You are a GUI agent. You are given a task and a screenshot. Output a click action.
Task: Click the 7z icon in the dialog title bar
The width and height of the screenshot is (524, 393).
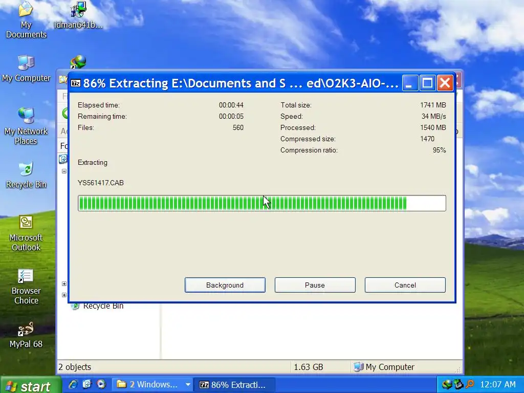(x=76, y=83)
